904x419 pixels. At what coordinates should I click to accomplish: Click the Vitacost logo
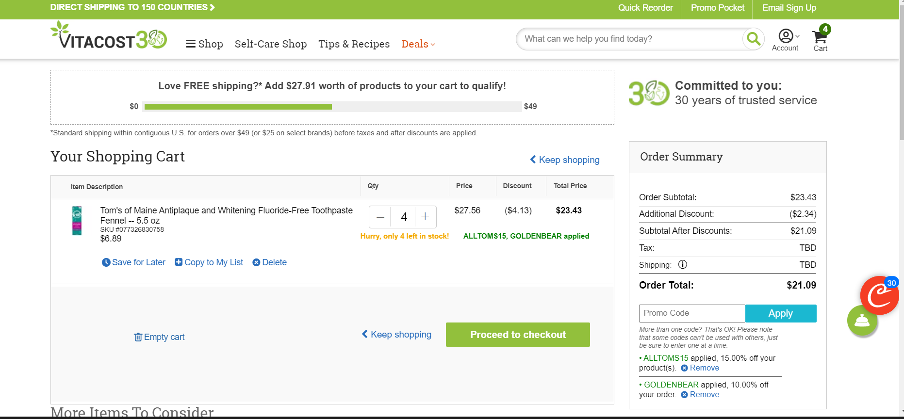coord(109,35)
